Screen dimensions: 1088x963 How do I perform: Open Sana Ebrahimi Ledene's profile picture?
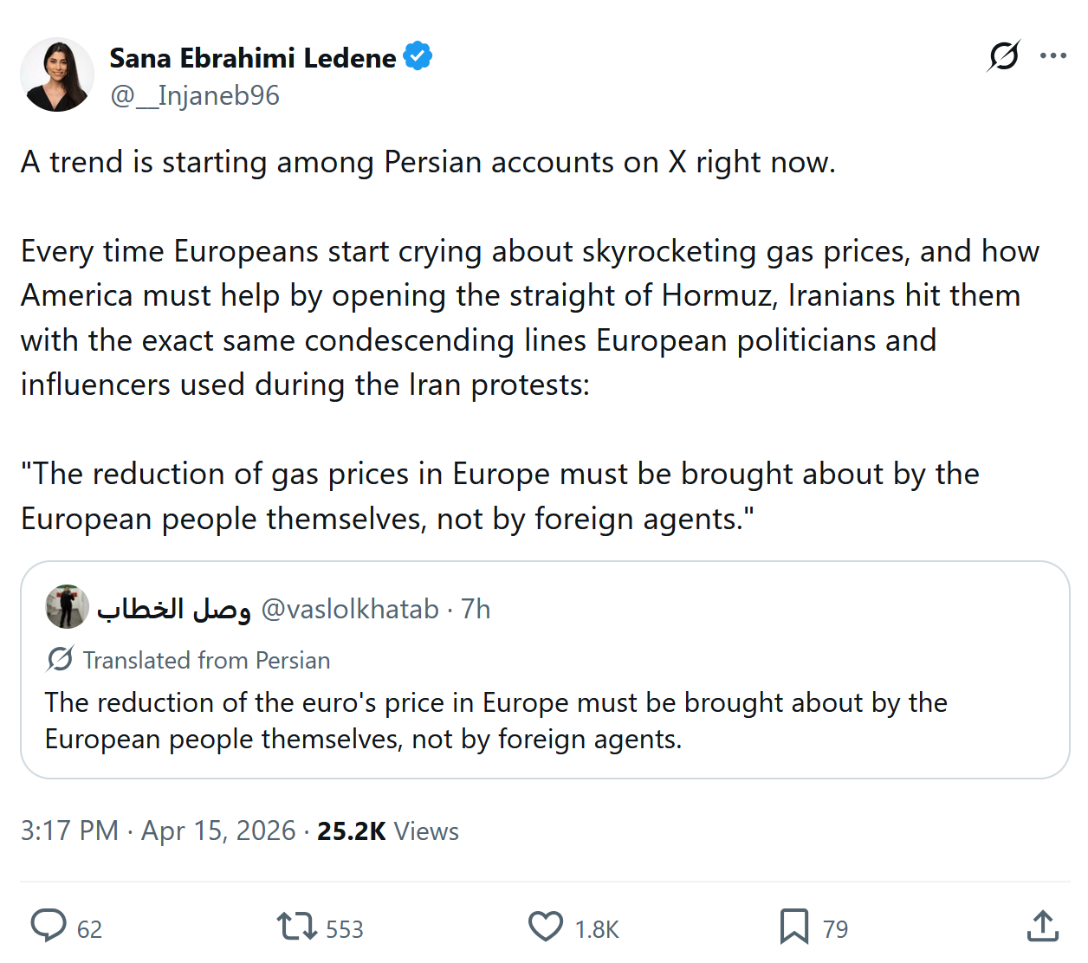coord(57,75)
